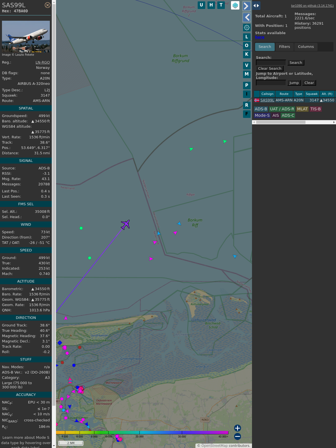Viewport: 336px width, 448px height.
Task: Click the Sel. Alt. value 35008 ft
Action: [x=42, y=212]
